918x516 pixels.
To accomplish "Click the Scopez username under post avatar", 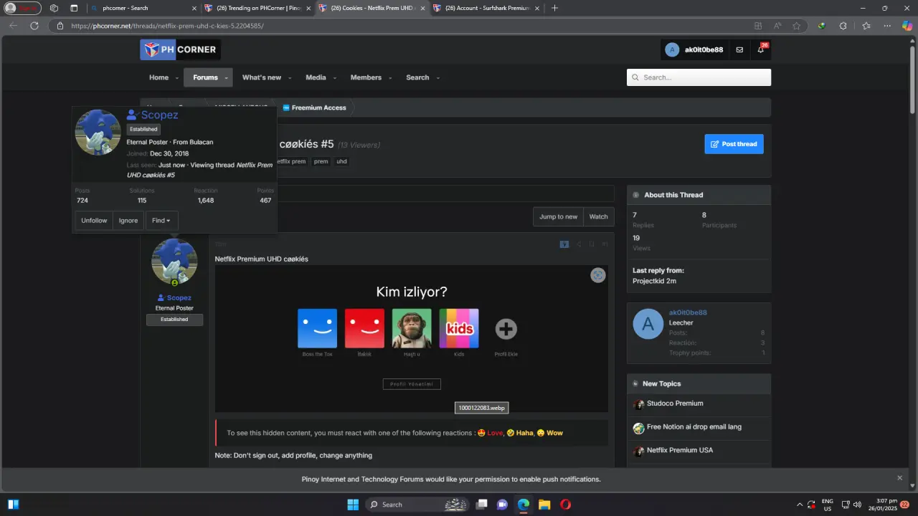I will 179,298.
